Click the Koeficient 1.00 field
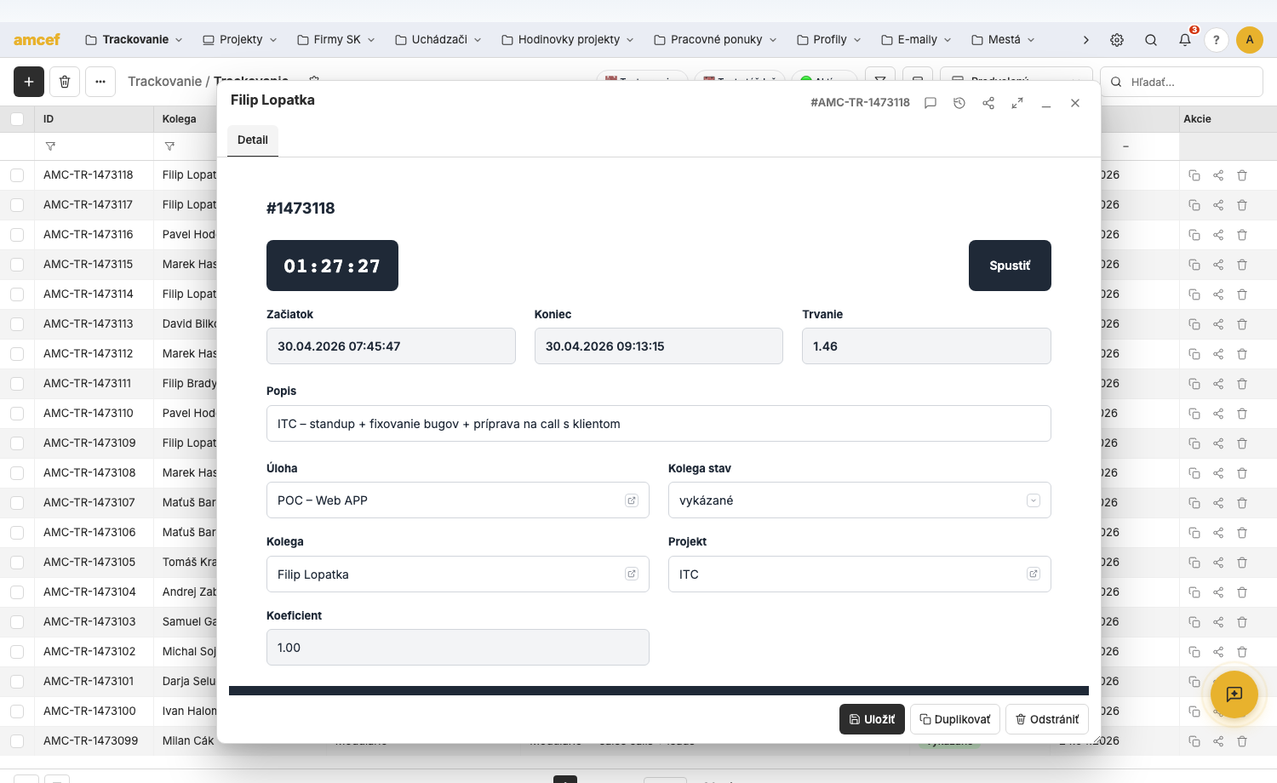1277x783 pixels. click(x=458, y=648)
